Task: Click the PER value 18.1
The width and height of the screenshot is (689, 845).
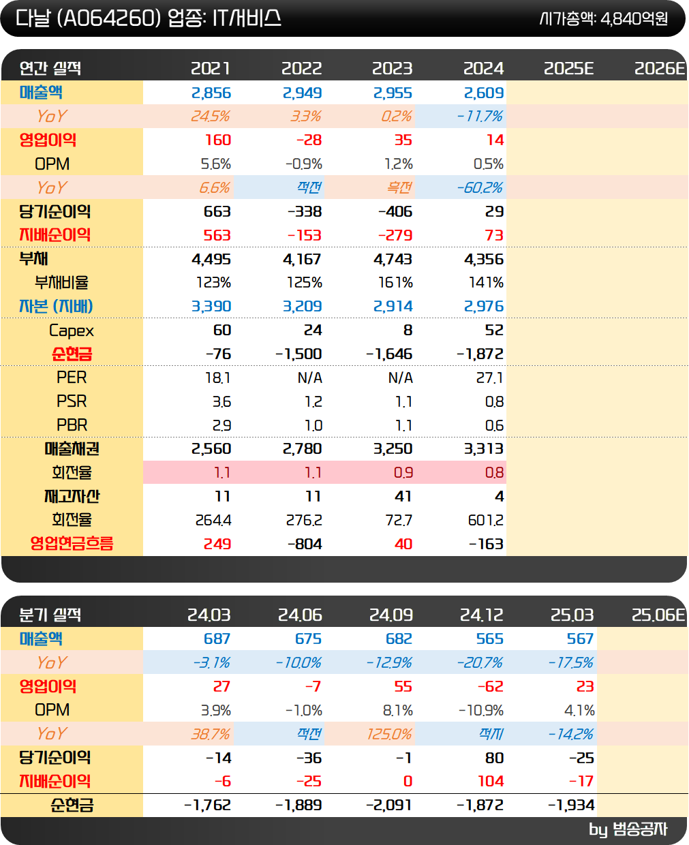Action: [x=218, y=378]
